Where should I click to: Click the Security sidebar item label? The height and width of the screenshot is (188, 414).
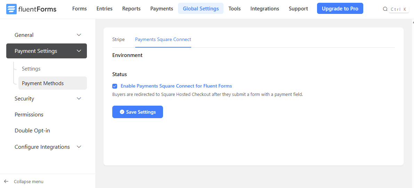coord(24,98)
